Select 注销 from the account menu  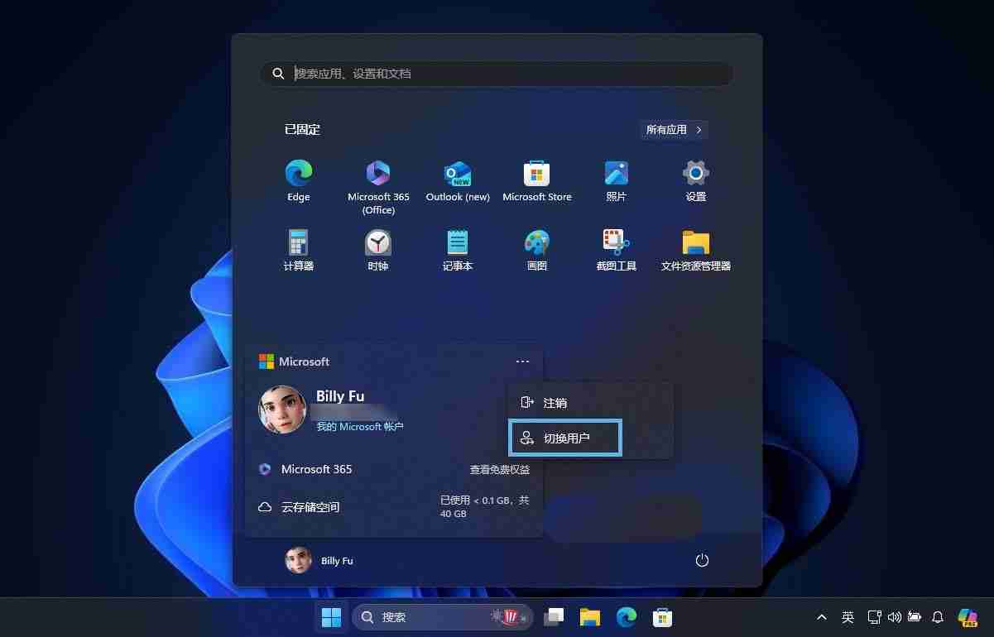tap(555, 403)
